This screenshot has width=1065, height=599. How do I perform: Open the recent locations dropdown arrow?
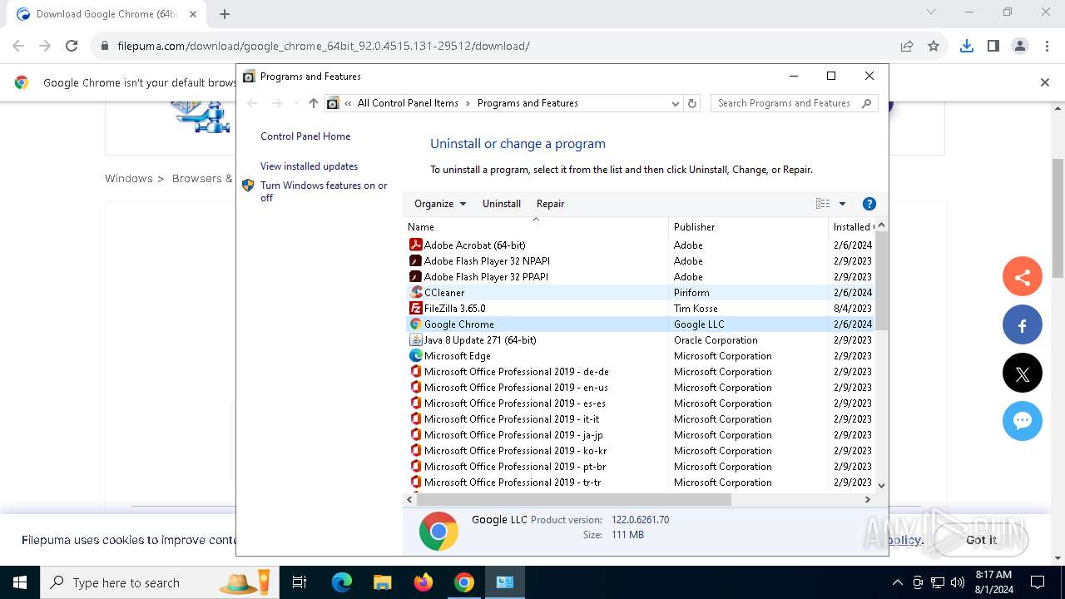click(x=296, y=103)
